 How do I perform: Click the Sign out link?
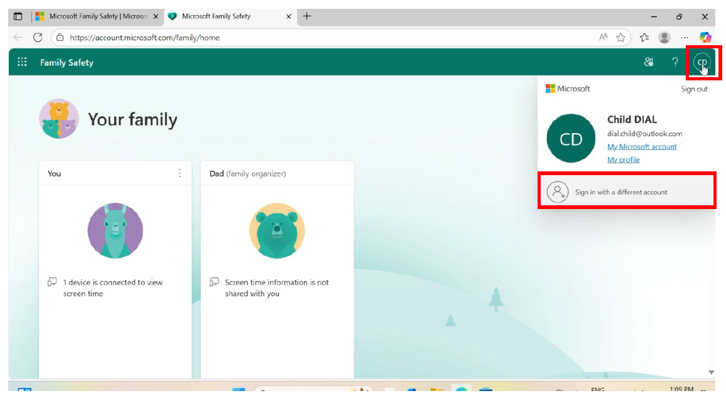click(694, 89)
